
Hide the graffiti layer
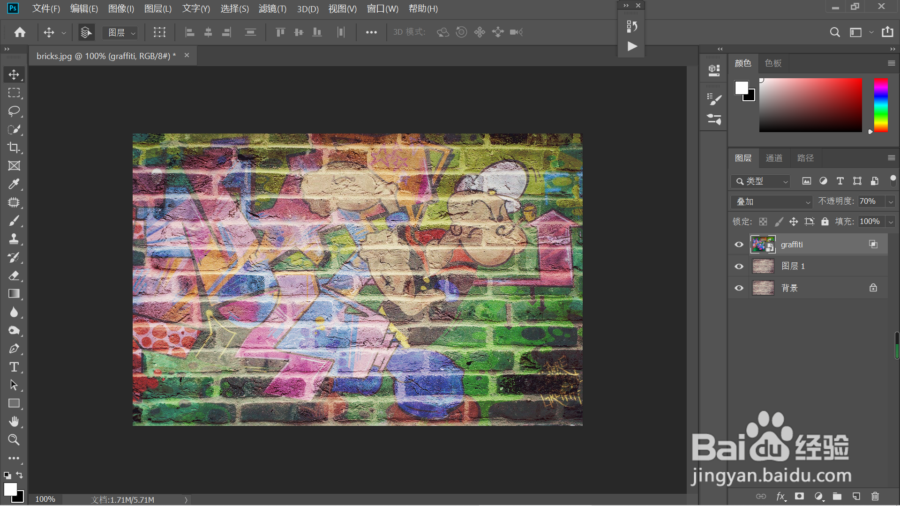pyautogui.click(x=739, y=245)
